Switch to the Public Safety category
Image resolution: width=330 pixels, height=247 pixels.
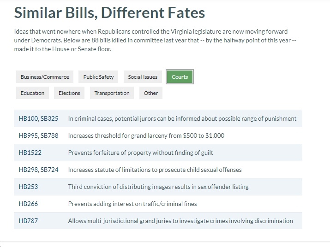click(98, 77)
